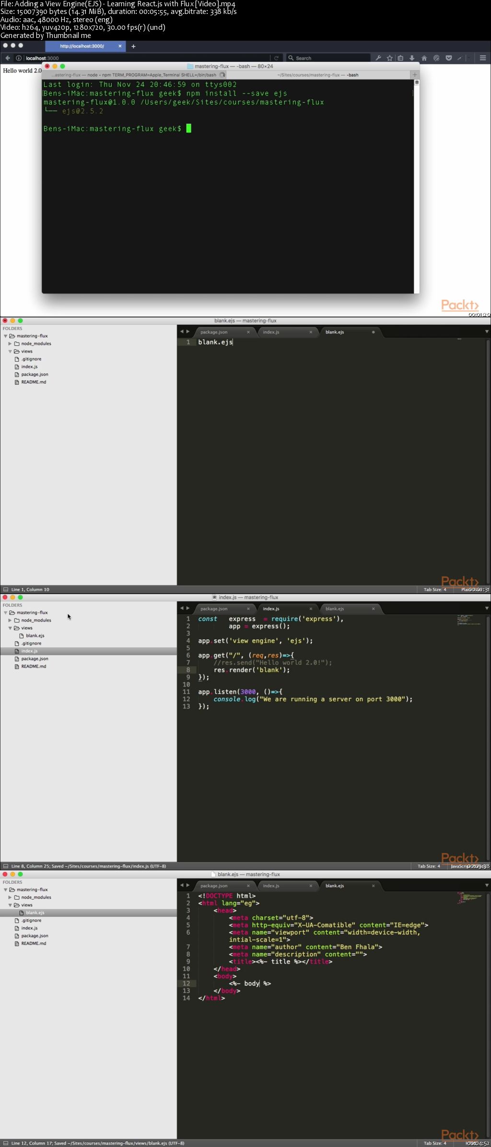
Task: Open README.md in HTML blank.ejs window sidebar
Action: [34, 943]
